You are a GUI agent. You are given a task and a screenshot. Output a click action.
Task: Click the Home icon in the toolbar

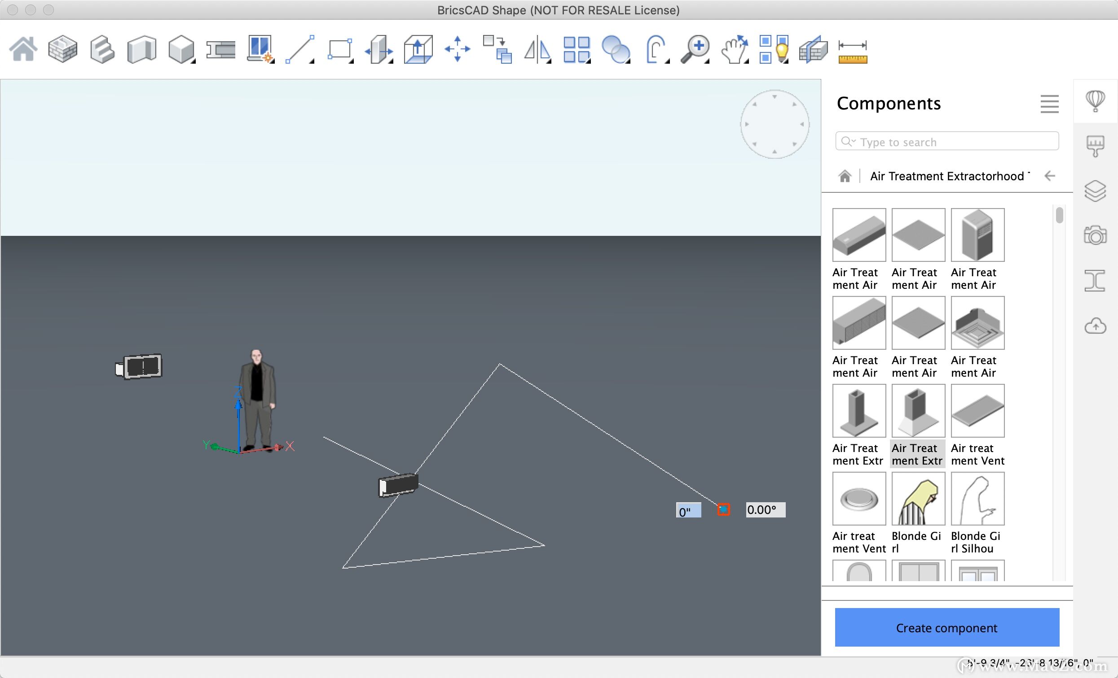point(23,49)
